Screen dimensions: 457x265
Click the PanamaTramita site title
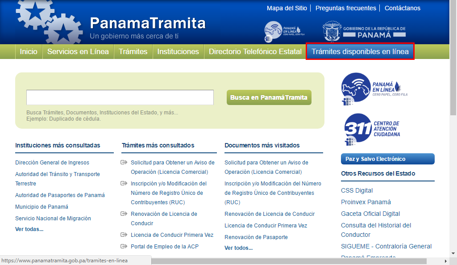[148, 23]
